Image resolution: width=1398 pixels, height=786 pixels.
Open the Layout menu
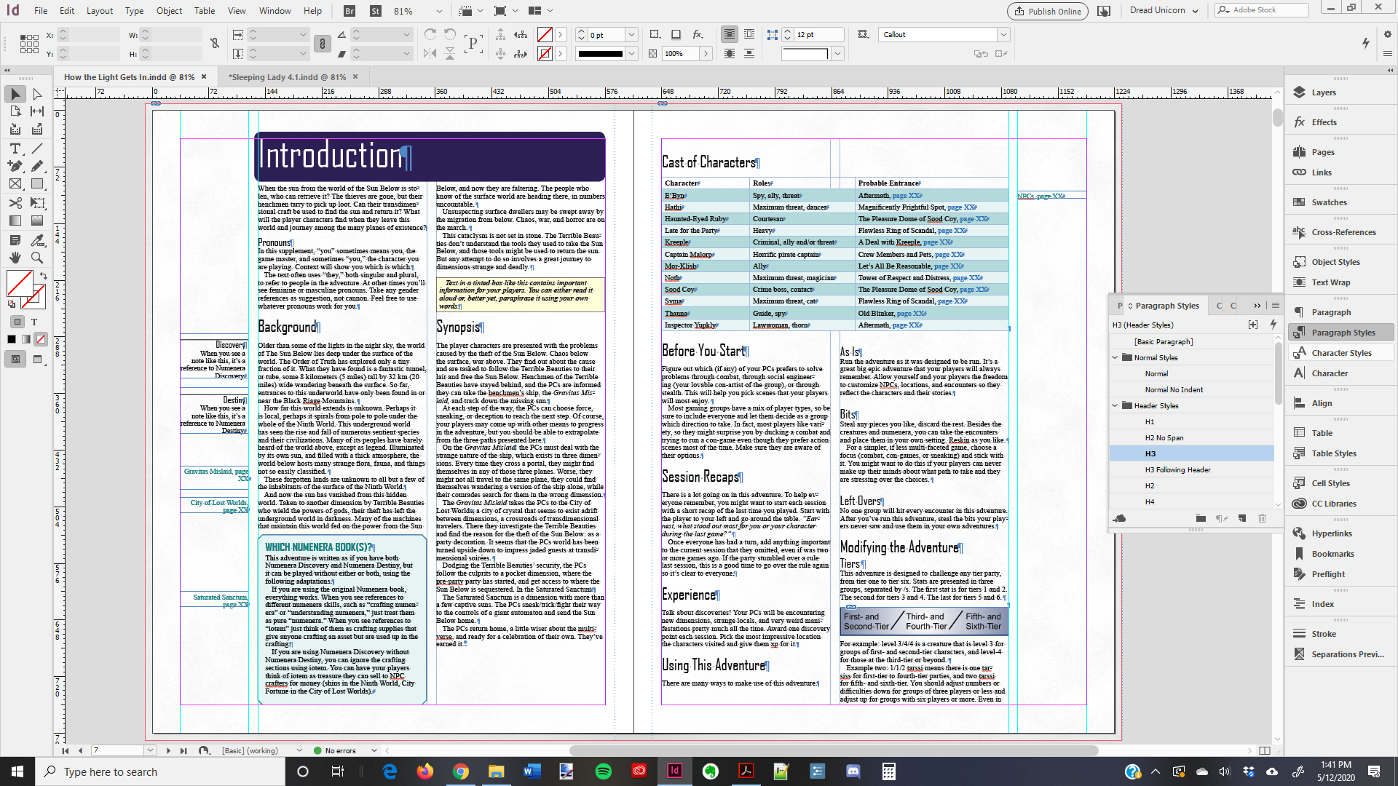pos(100,11)
